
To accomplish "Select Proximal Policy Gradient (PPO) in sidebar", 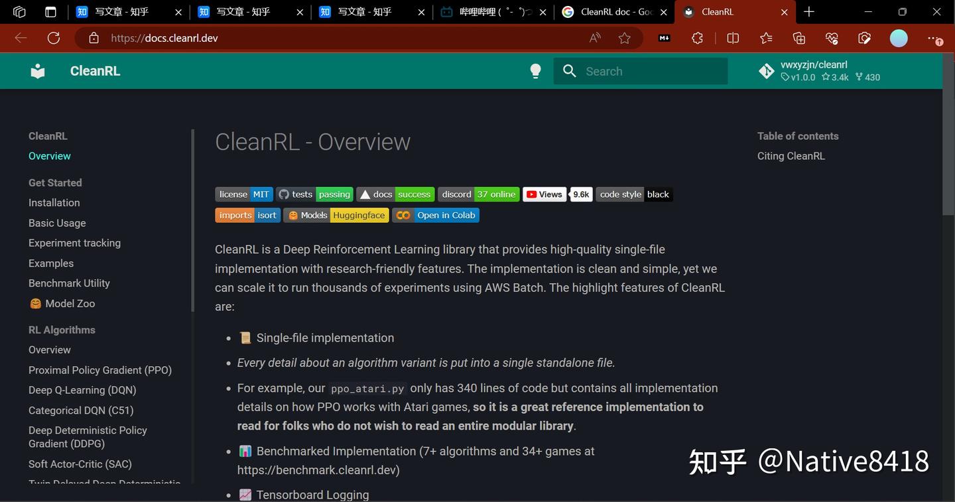I will (x=99, y=370).
